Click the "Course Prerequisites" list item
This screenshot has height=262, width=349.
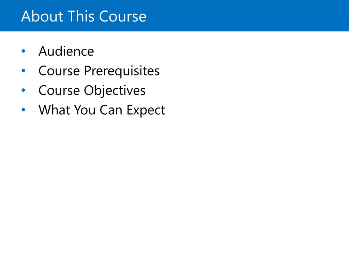[x=99, y=71]
